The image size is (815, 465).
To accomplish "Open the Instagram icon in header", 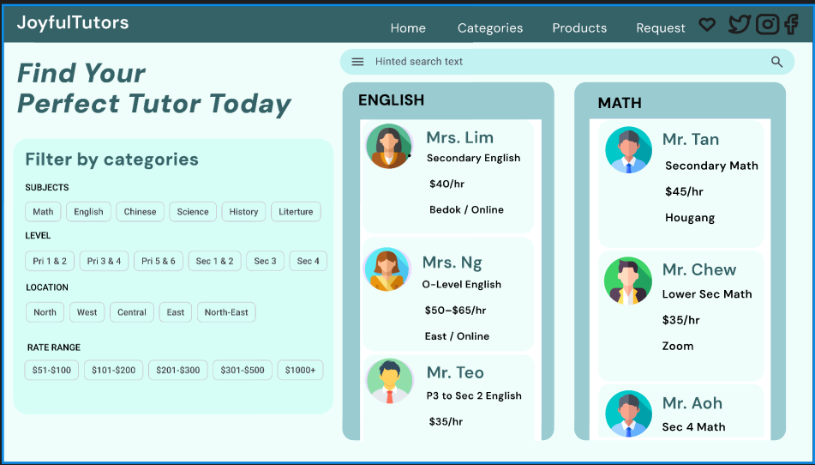I will pos(768,24).
